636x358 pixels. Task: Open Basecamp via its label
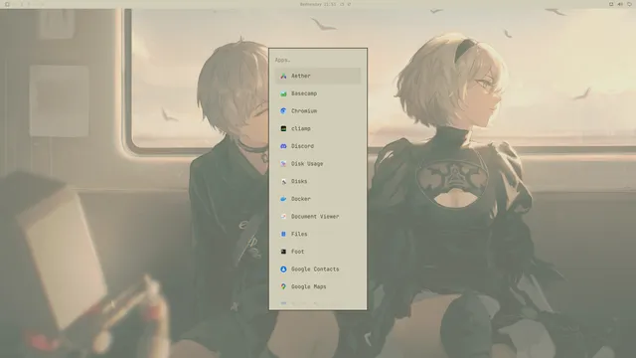coord(304,93)
